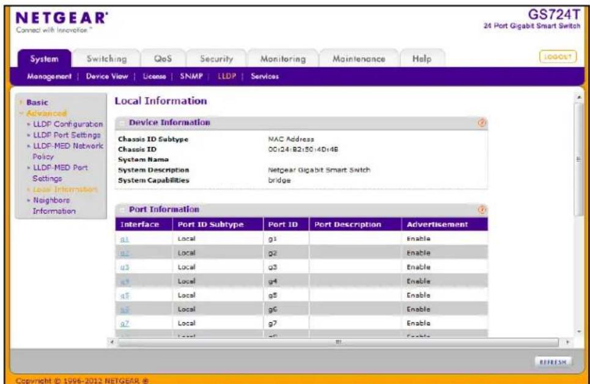Viewport: 590px width, 384px height.
Task: Click interface link g7
Action: point(125,324)
